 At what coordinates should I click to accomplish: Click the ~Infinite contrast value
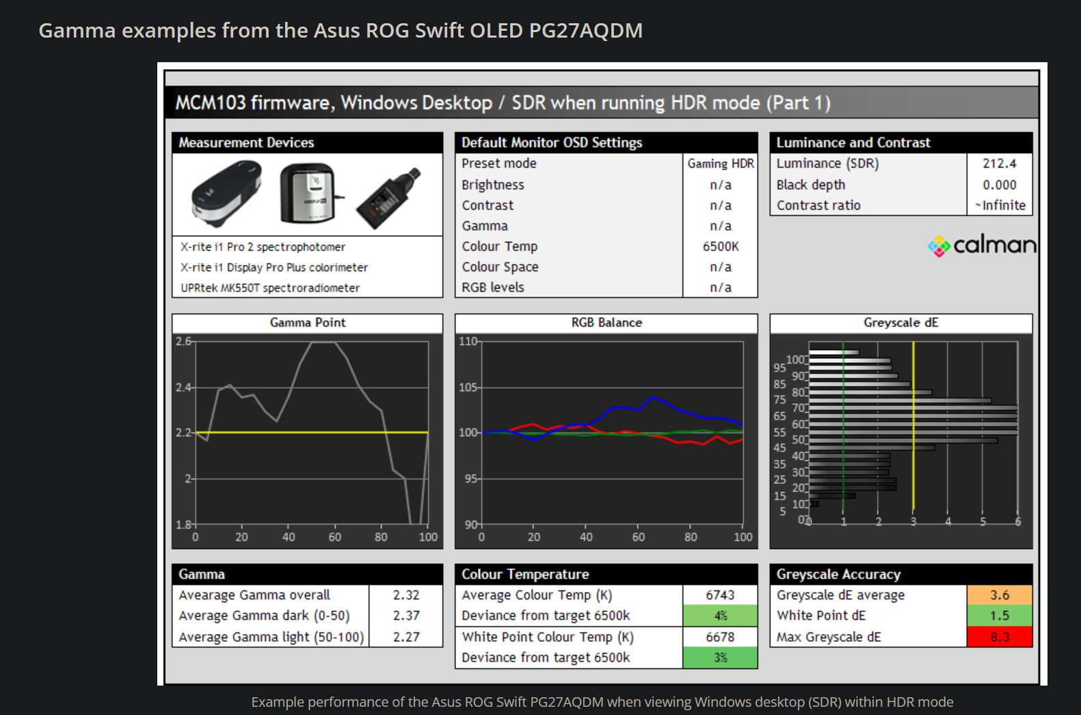tap(1000, 205)
